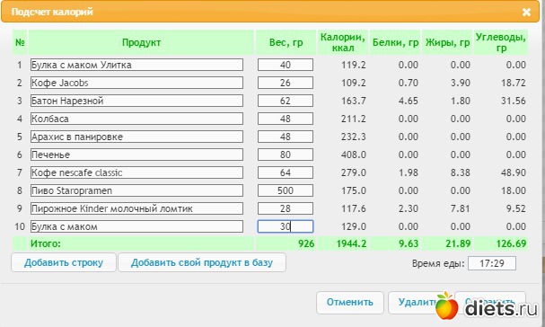Screen dimensions: 545x327
Task: Click the Отменить button
Action: [x=350, y=302]
